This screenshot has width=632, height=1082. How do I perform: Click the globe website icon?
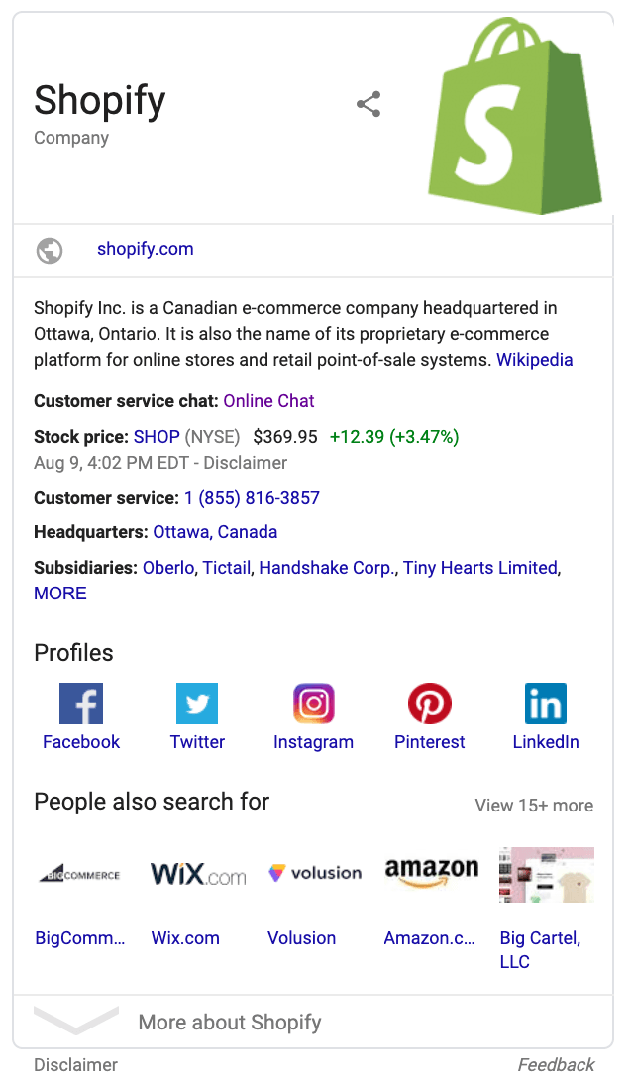50,250
